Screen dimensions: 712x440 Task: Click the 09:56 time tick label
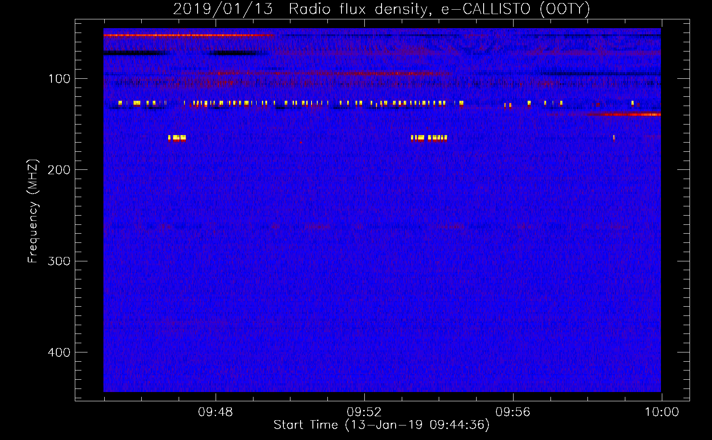click(x=513, y=412)
